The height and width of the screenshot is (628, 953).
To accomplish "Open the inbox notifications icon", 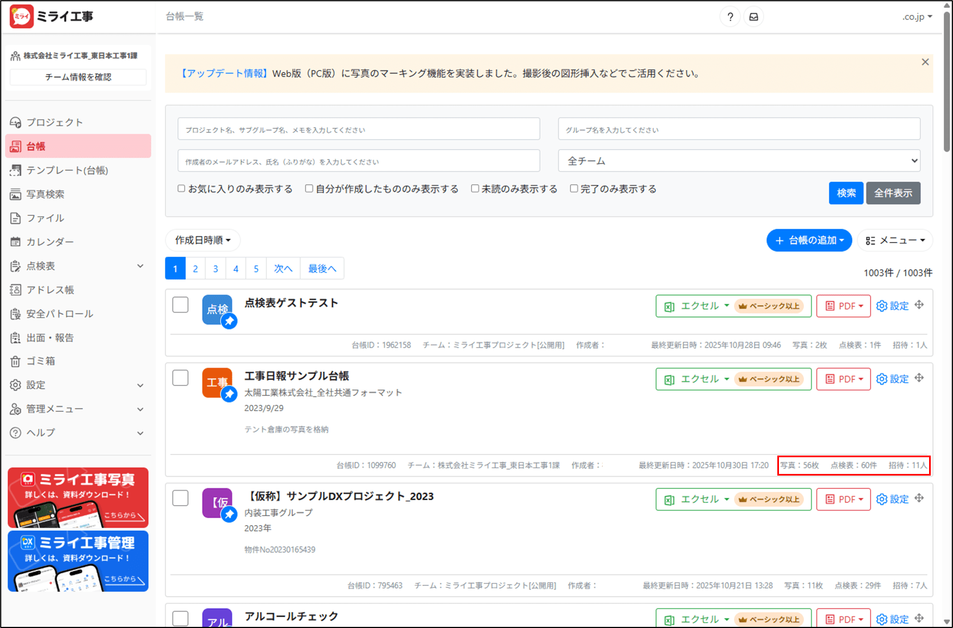I will (753, 17).
